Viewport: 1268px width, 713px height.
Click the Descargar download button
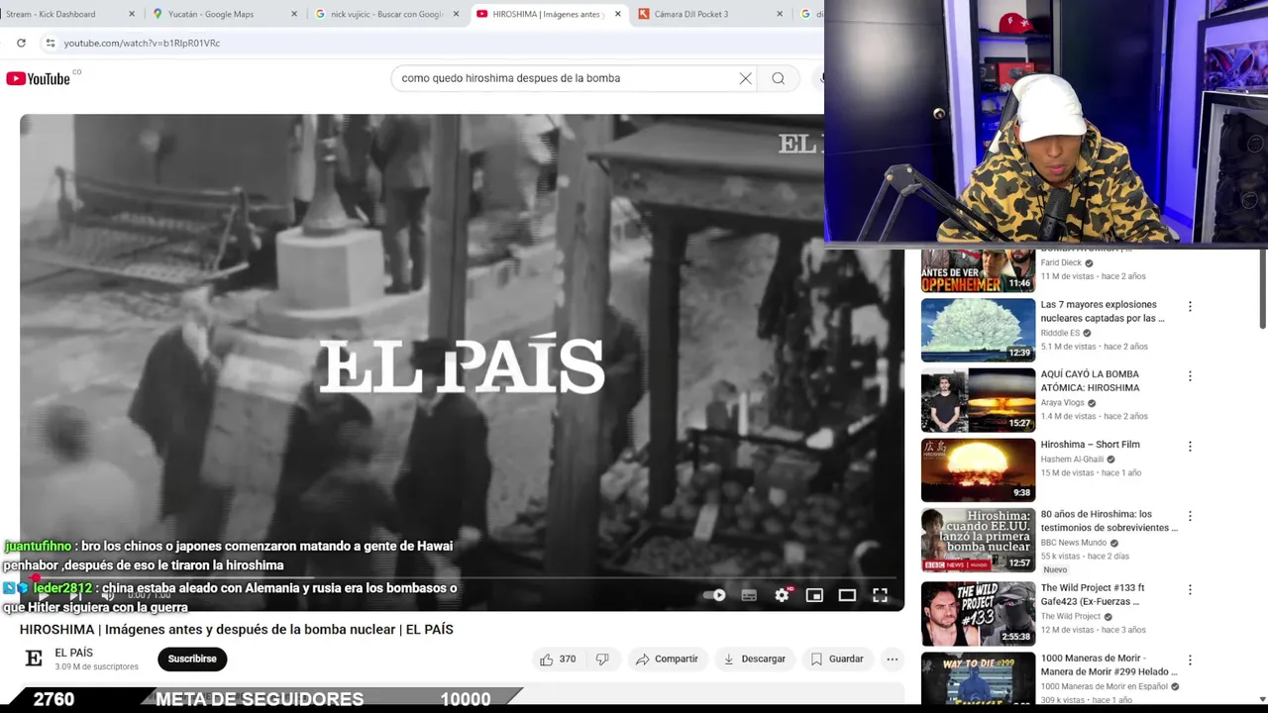[x=754, y=659]
